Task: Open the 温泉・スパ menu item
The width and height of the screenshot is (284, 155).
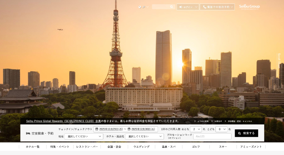Action: pyautogui.click(x=169, y=146)
